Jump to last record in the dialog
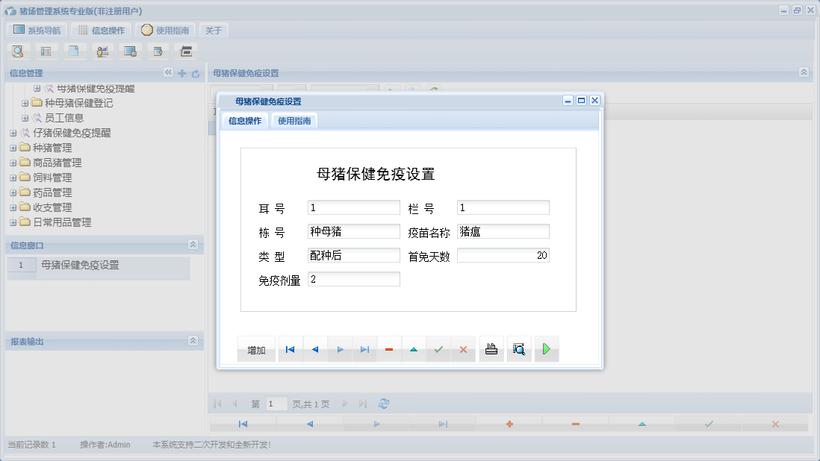 tap(364, 349)
